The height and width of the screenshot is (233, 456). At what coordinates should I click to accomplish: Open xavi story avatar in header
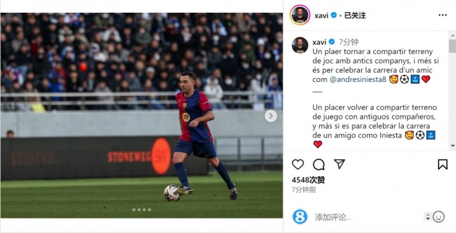pyautogui.click(x=300, y=15)
